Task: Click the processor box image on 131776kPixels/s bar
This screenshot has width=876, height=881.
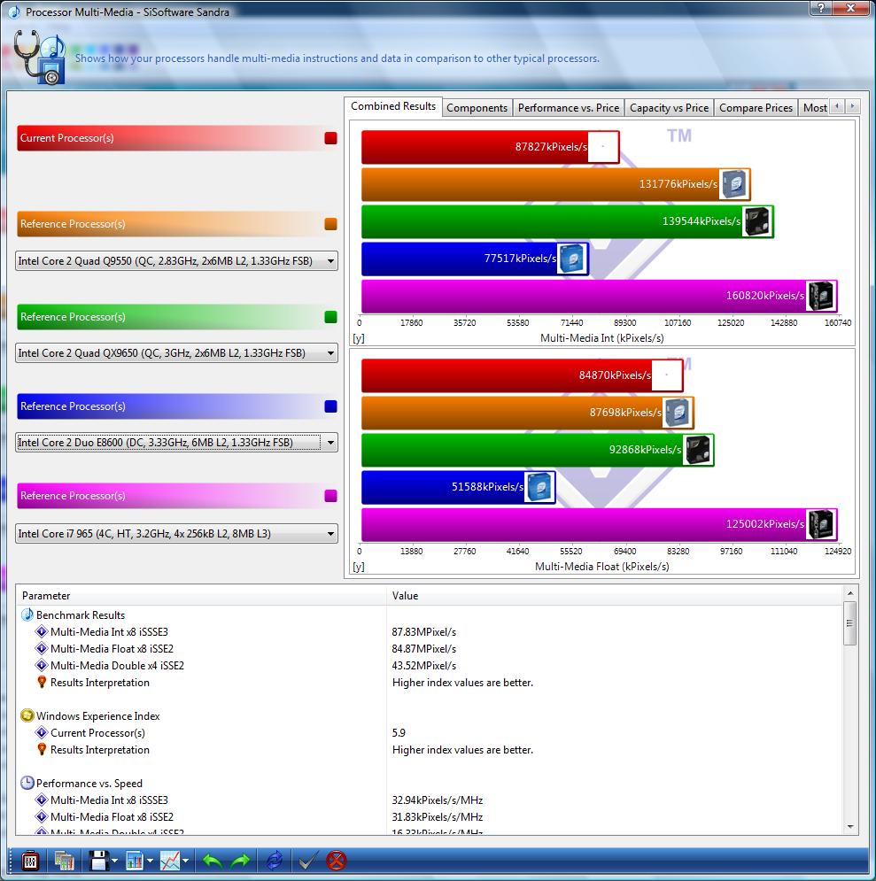Action: 734,184
